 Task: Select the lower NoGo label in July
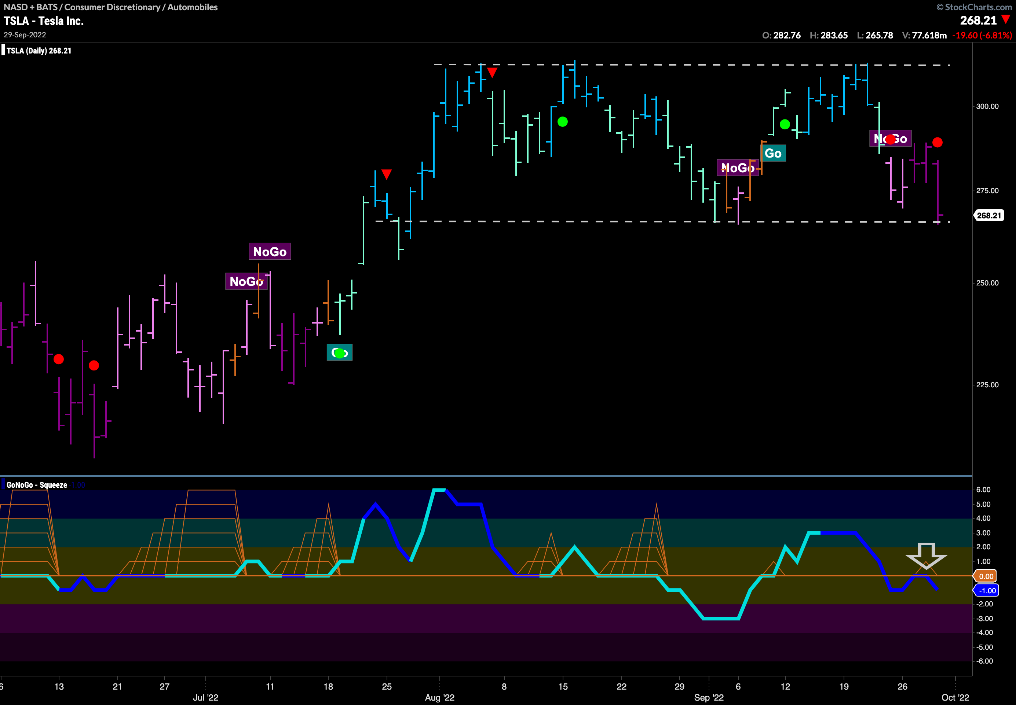click(246, 281)
